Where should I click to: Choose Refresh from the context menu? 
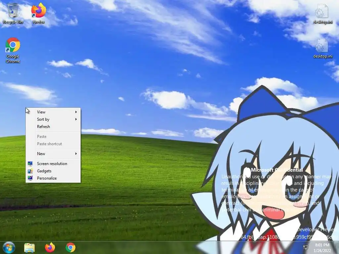pos(53,127)
